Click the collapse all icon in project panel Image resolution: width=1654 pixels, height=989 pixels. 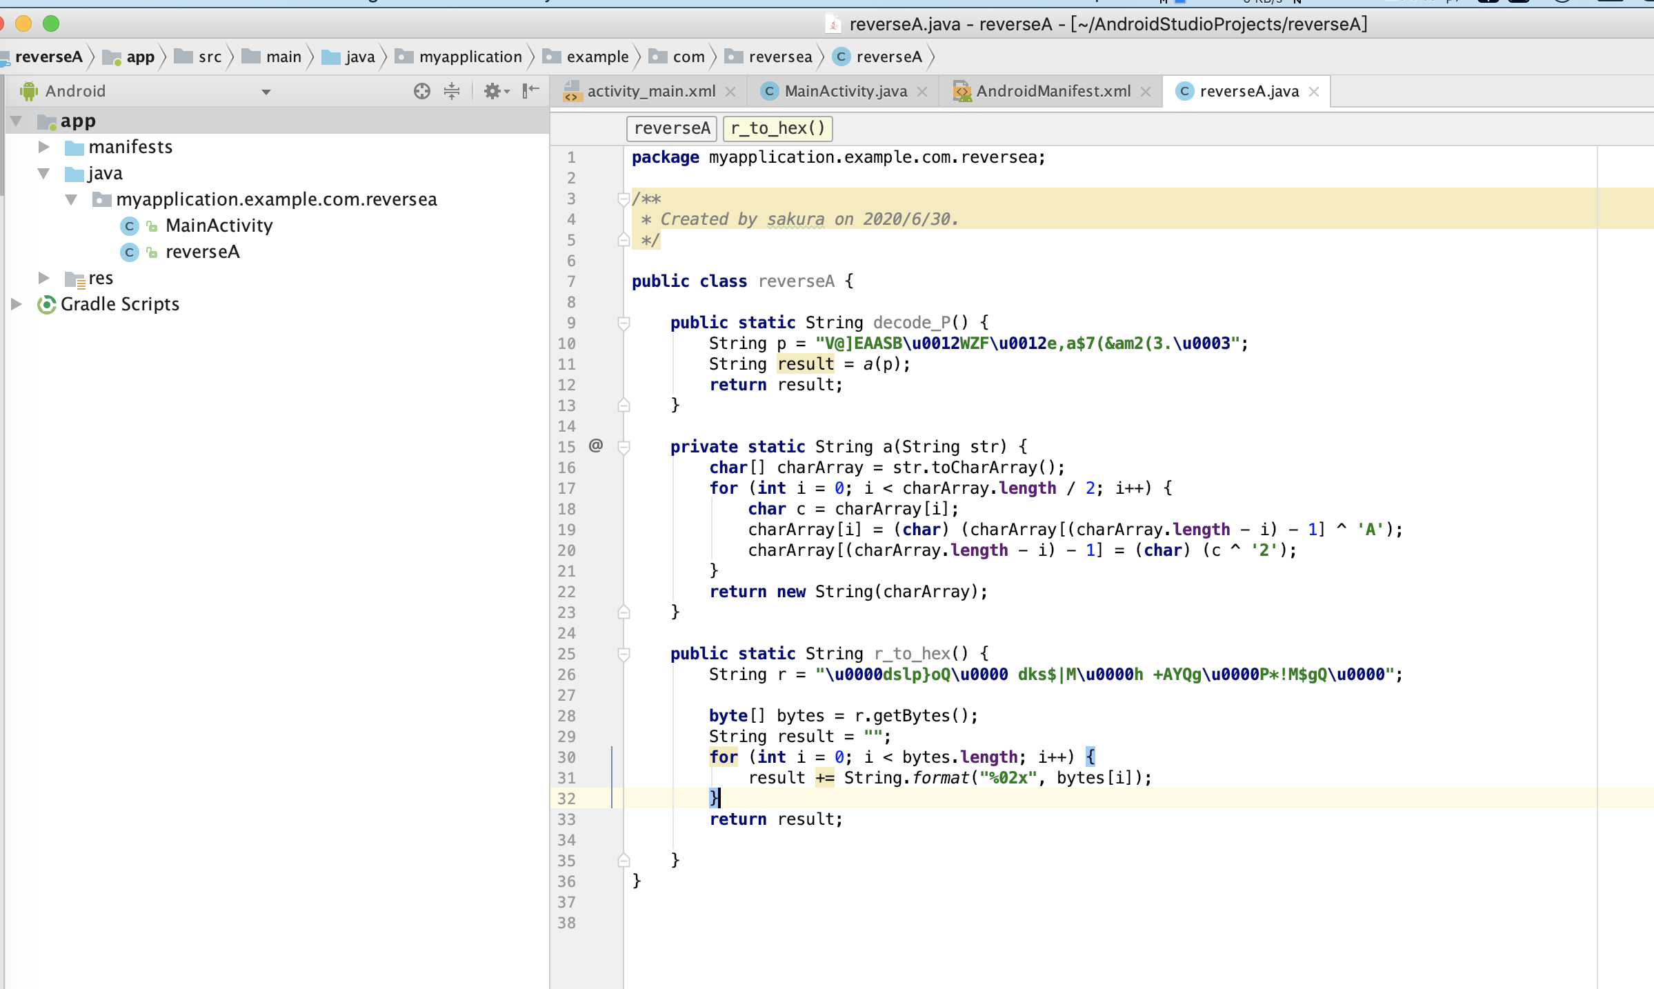tap(452, 91)
